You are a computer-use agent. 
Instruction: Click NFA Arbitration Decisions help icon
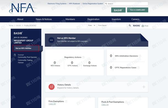[140, 56]
